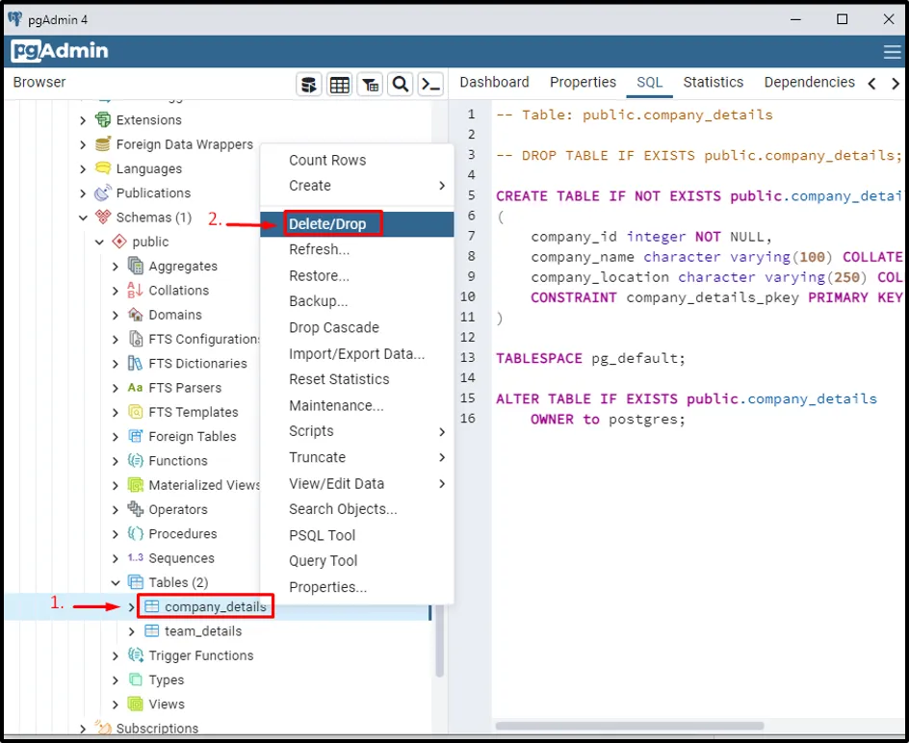Select the Sequences tree item
Screen dimensions: 909x743
[x=181, y=558]
